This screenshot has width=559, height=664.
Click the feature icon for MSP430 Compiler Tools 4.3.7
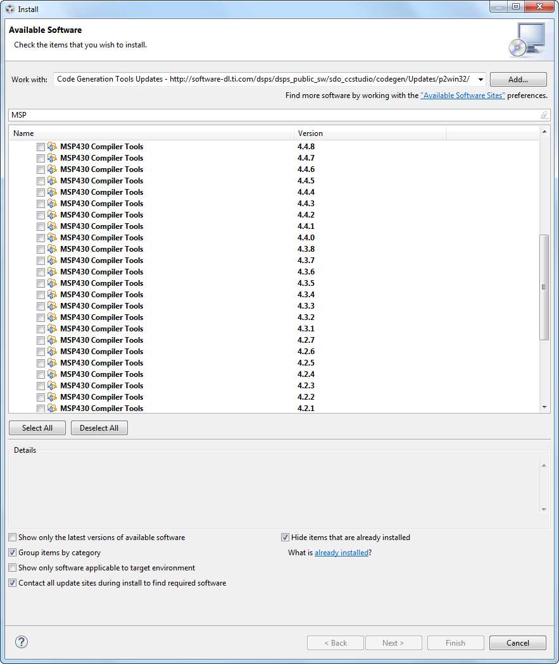tap(52, 261)
